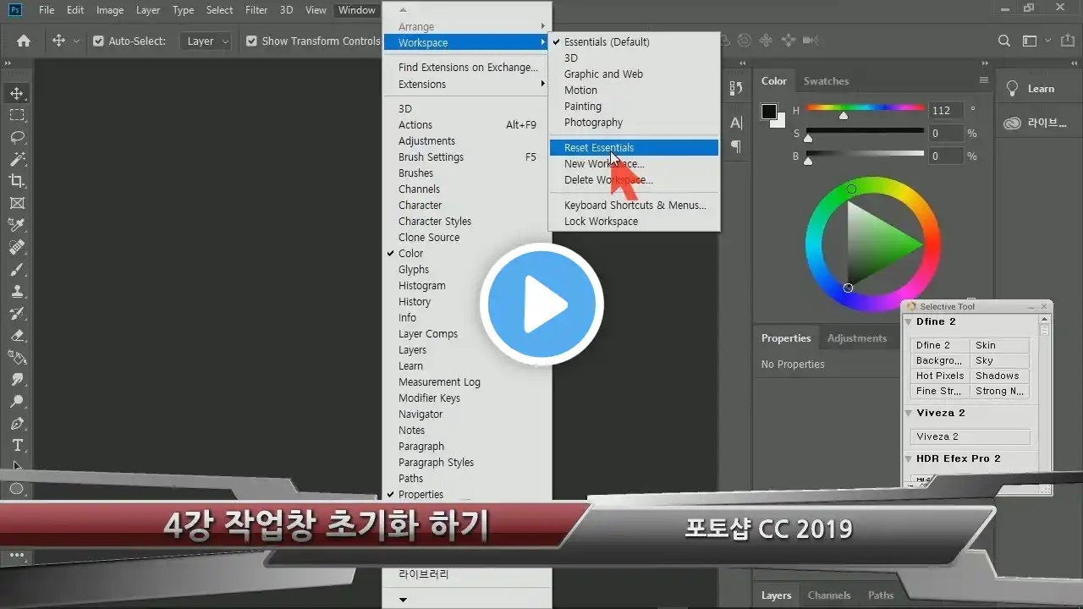Viewport: 1083px width, 609px height.
Task: Select the Eyedropper tool
Action: tap(17, 225)
